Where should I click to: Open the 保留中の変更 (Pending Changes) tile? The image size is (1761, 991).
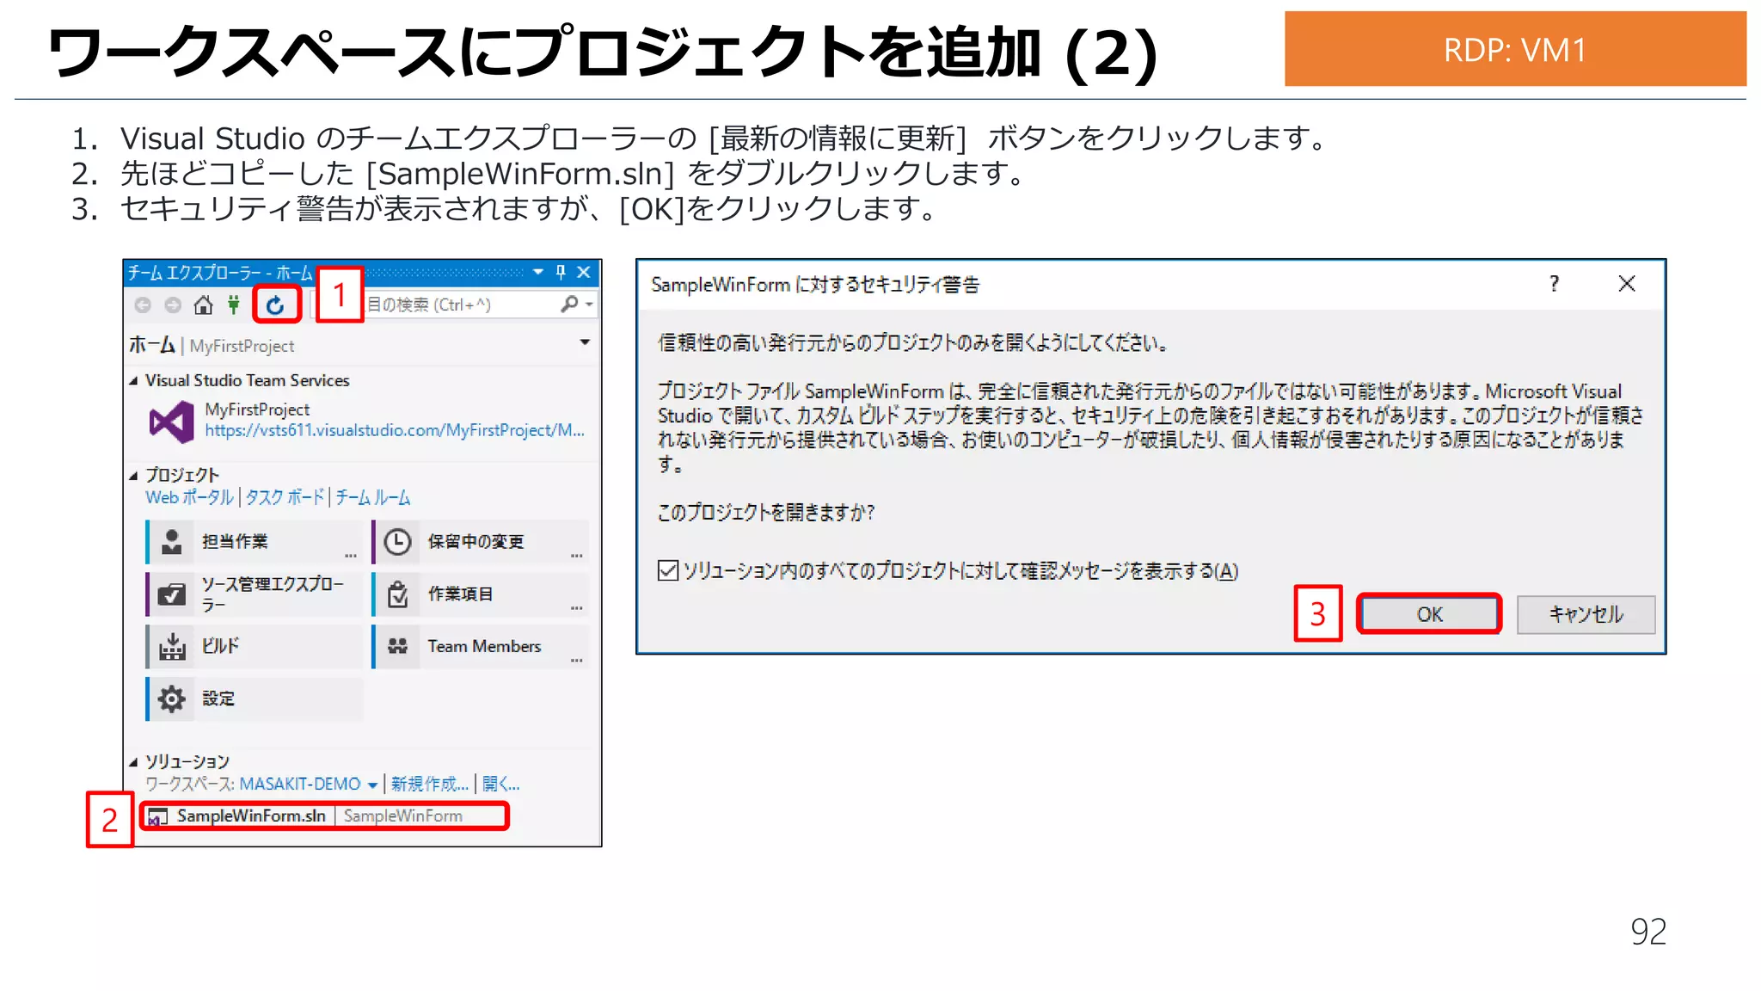[x=480, y=542]
